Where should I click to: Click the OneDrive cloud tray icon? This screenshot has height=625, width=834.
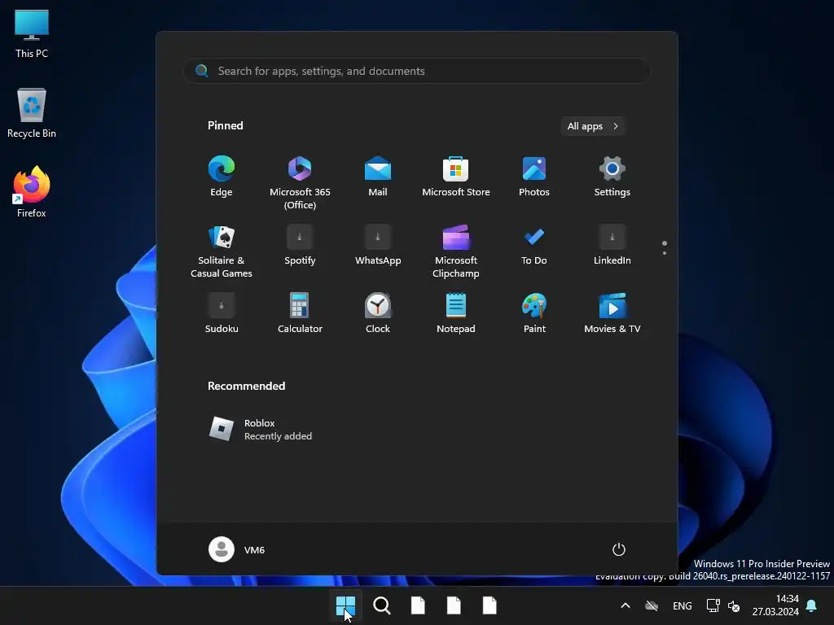point(652,605)
